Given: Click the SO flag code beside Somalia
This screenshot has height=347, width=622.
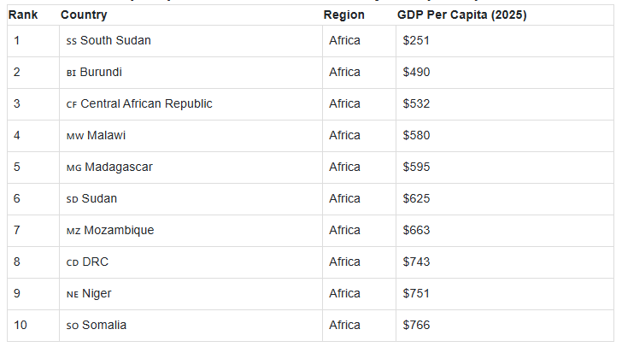Looking at the screenshot, I should coord(72,326).
